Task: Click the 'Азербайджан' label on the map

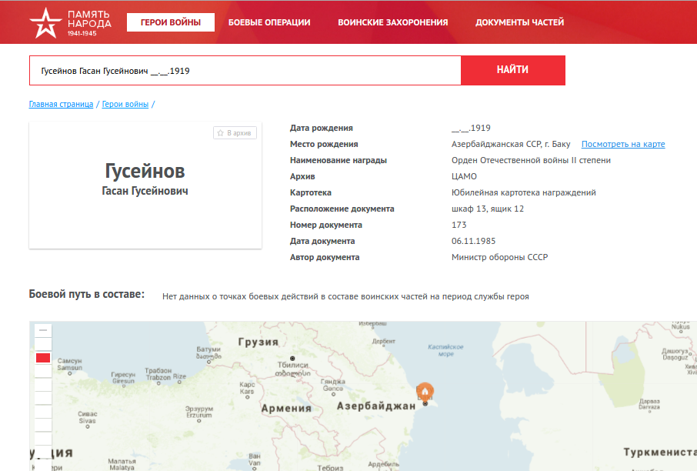Action: 376,406
